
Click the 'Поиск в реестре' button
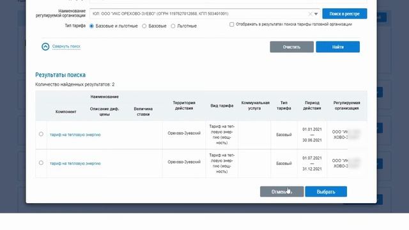[x=344, y=13]
